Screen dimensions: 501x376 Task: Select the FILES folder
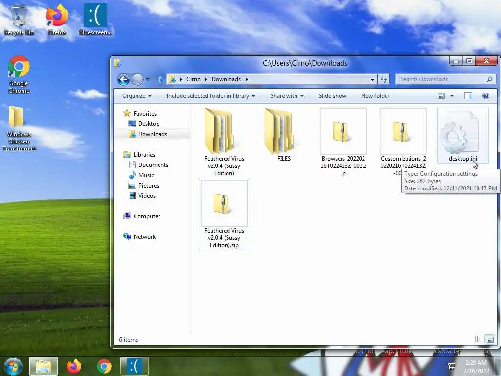click(x=284, y=135)
